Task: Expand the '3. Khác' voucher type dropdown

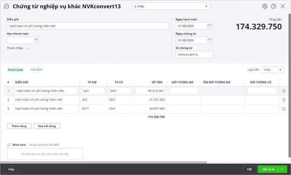Action: [206, 6]
